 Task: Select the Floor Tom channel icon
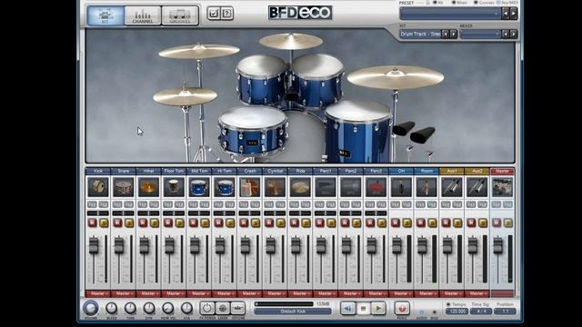[174, 187]
